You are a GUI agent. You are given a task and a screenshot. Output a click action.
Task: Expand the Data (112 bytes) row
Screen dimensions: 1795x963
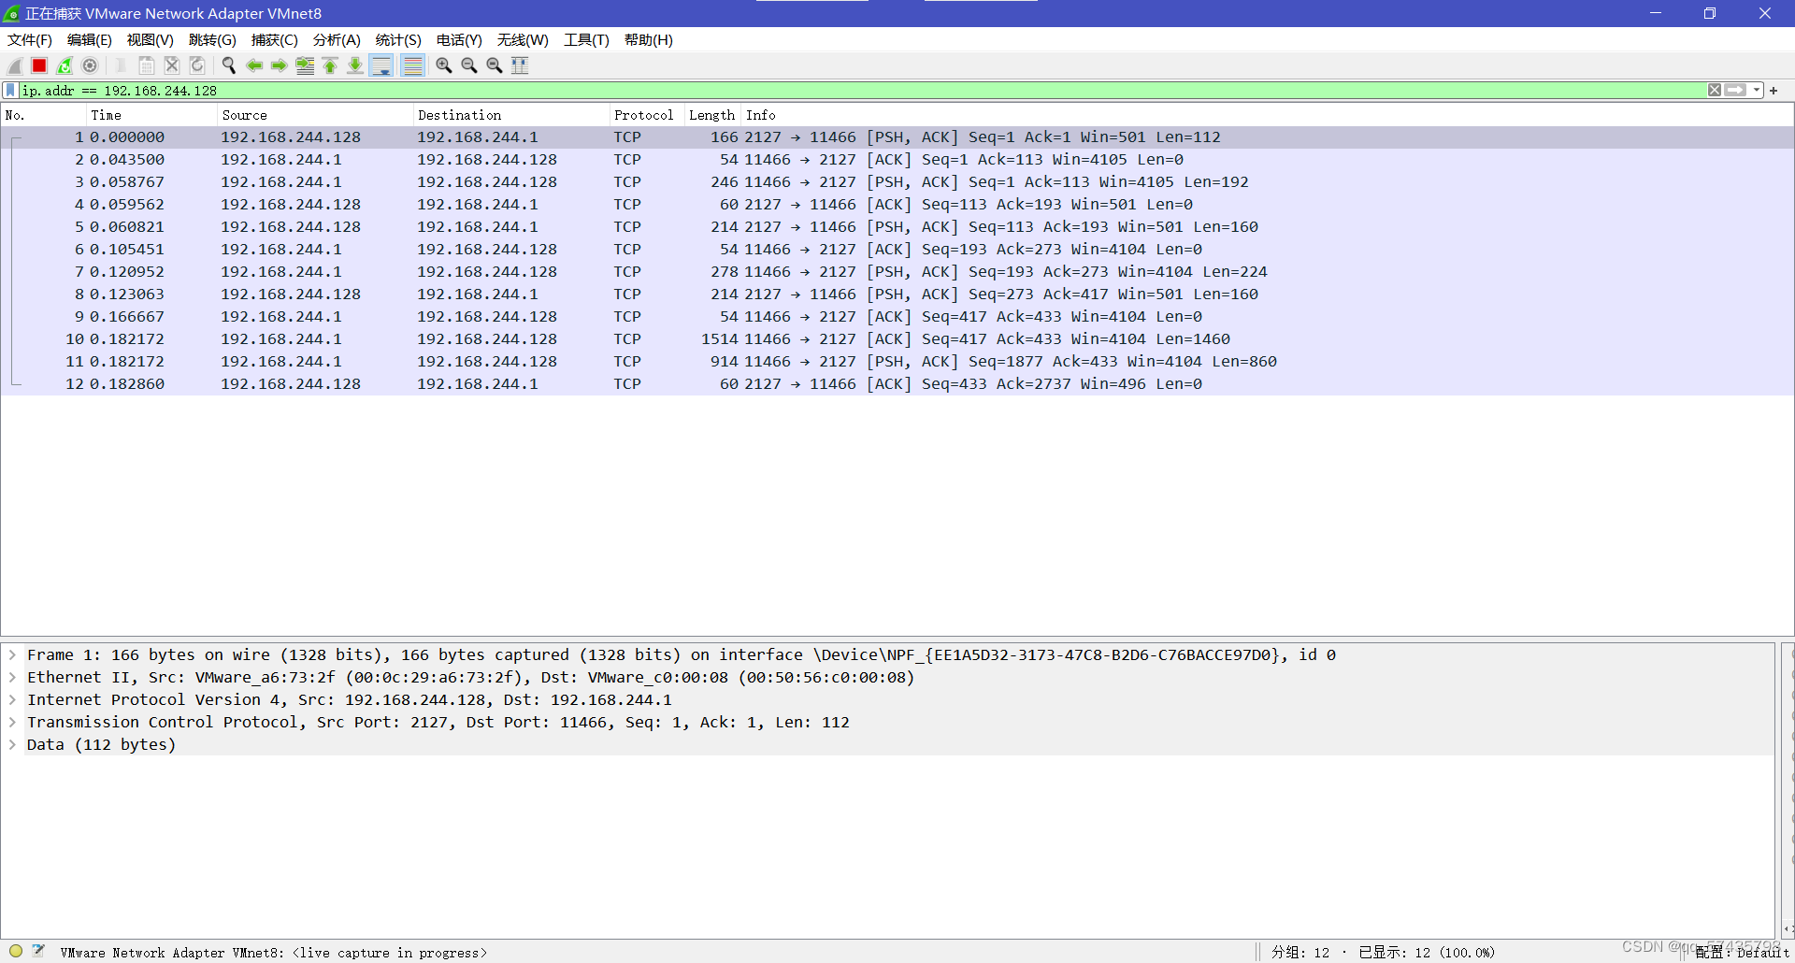point(12,744)
